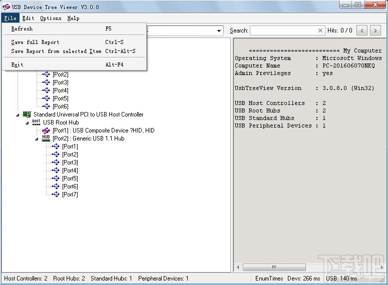Go to previous search hit
The height and width of the screenshot is (285, 388).
tap(362, 30)
